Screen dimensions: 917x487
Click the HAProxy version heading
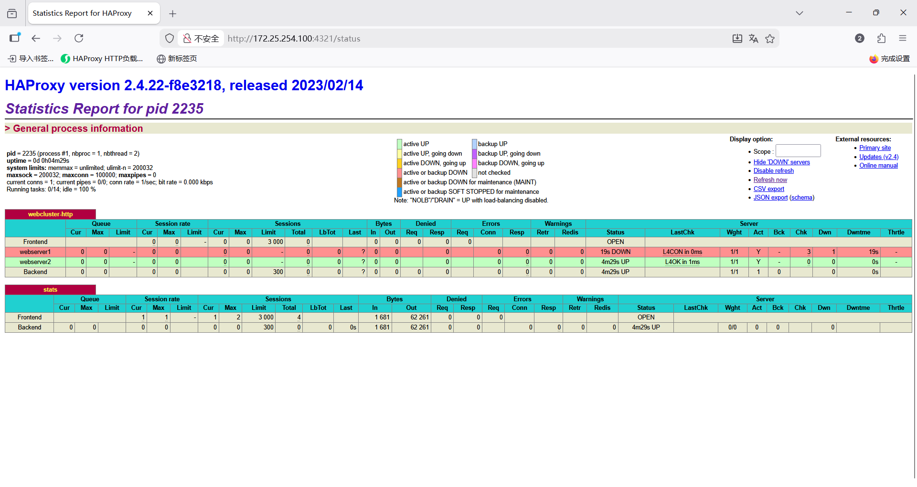184,85
